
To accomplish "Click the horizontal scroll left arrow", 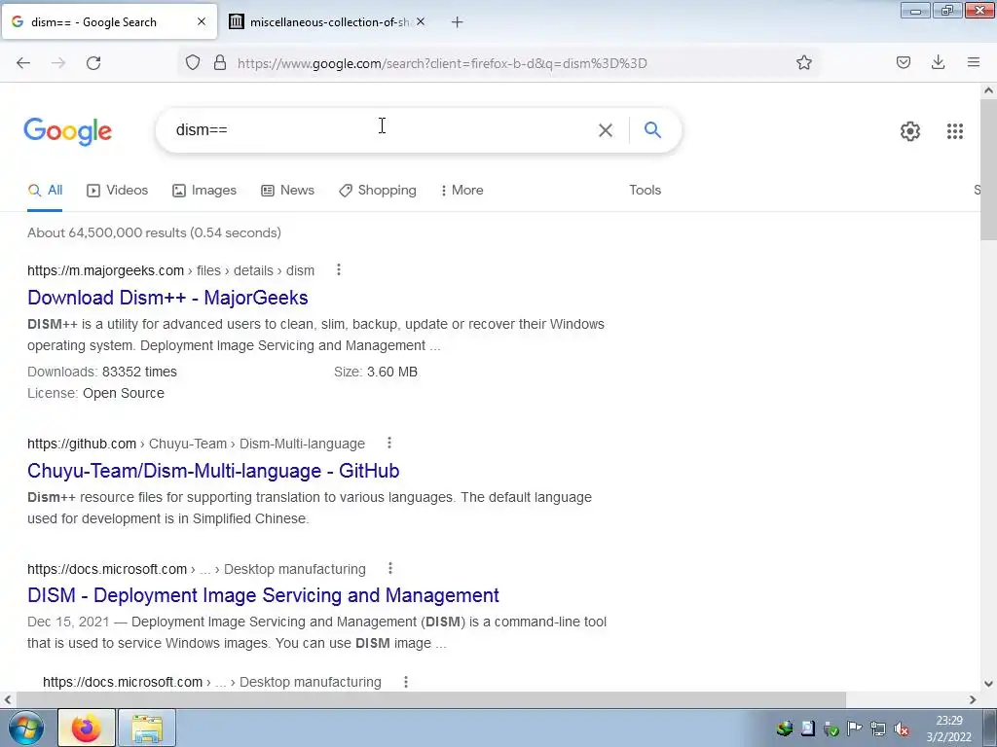I will click(x=8, y=699).
